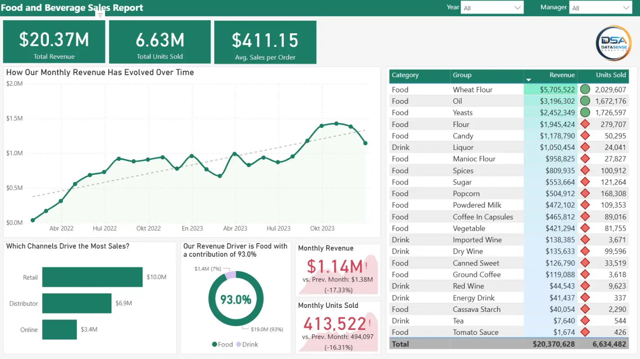
Task: Open the Year filter dropdown
Action: click(x=492, y=8)
